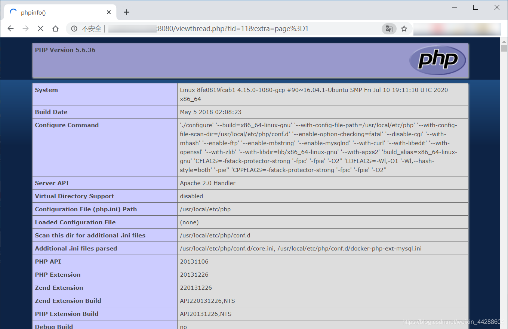The height and width of the screenshot is (329, 508).
Task: Select the phpinfo() tab
Action: click(60, 12)
